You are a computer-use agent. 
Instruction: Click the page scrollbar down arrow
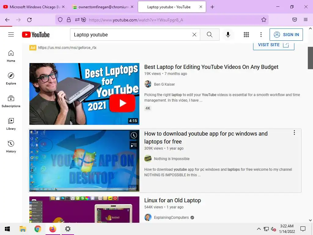(x=311, y=220)
